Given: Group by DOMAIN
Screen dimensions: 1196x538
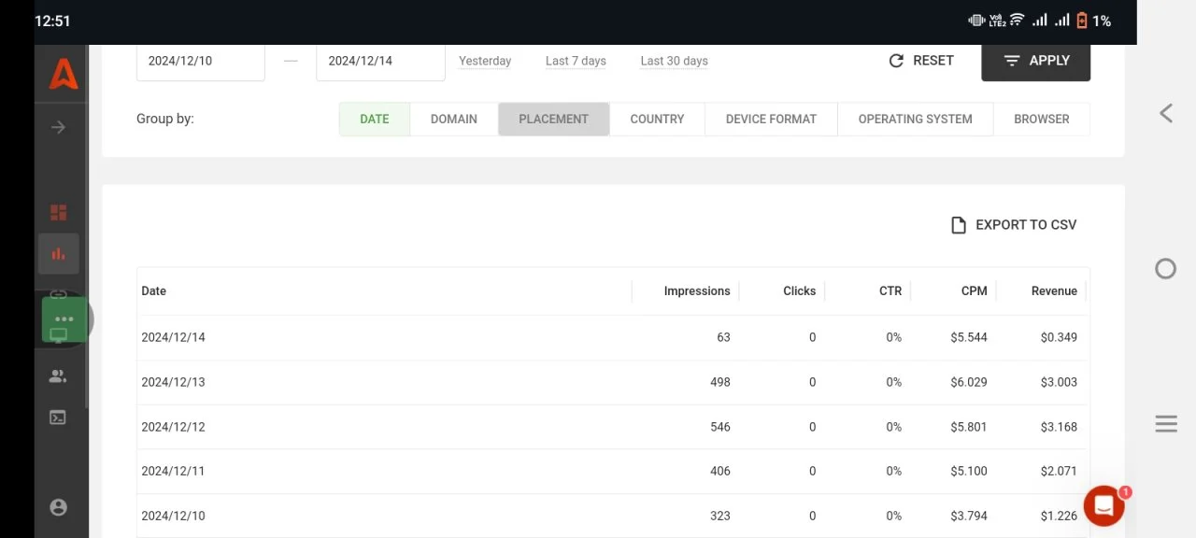Looking at the screenshot, I should click(x=454, y=120).
